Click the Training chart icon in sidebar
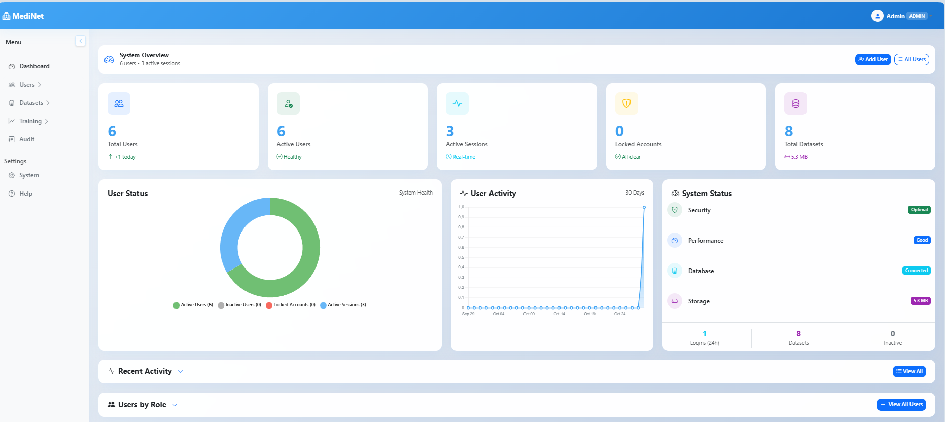This screenshot has width=945, height=422. coord(12,121)
